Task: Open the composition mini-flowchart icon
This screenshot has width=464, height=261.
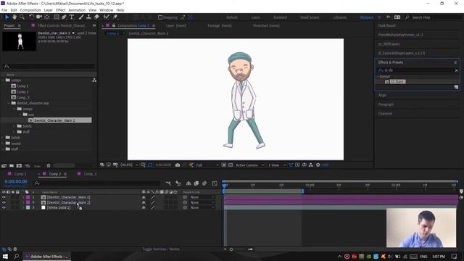Action: [x=168, y=183]
